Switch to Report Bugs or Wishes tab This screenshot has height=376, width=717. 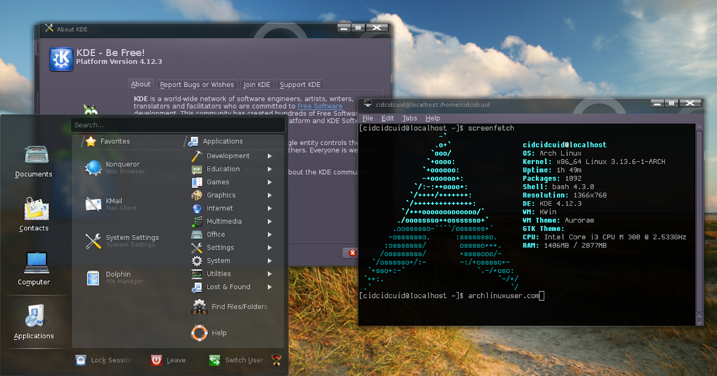[x=197, y=84]
